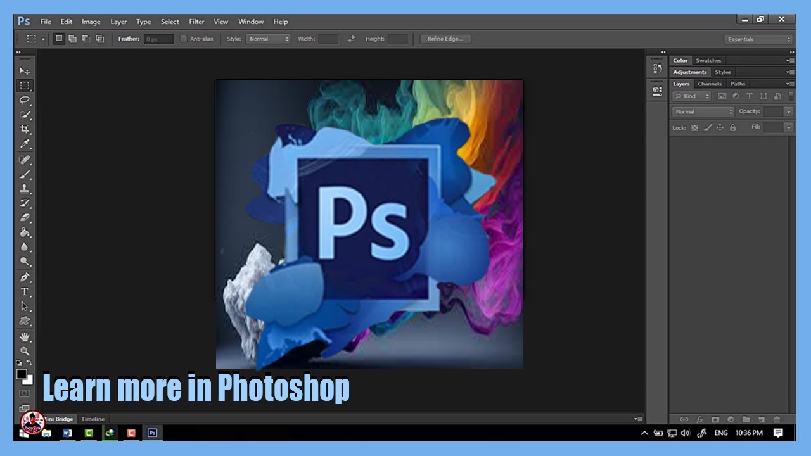The height and width of the screenshot is (456, 811).
Task: Select the Custom Shape tool
Action: coord(25,321)
